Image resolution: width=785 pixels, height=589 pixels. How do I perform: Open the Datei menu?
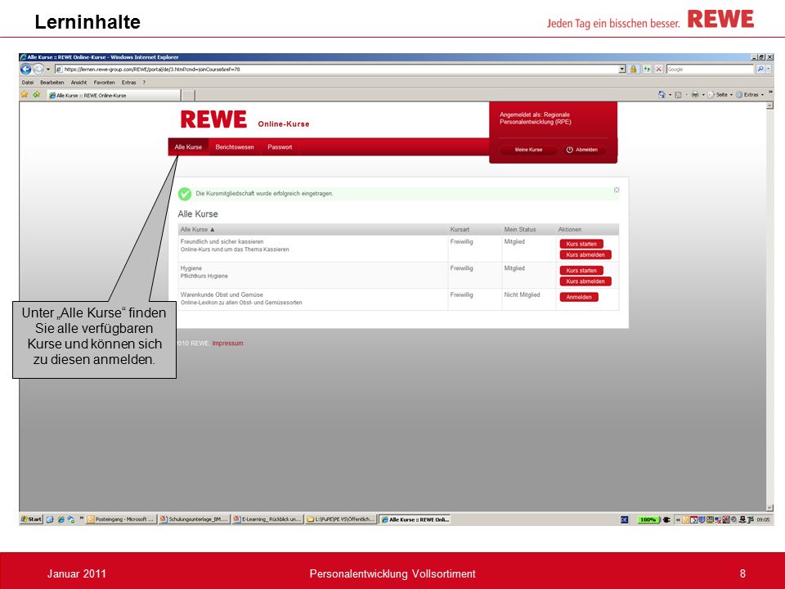pyautogui.click(x=28, y=82)
